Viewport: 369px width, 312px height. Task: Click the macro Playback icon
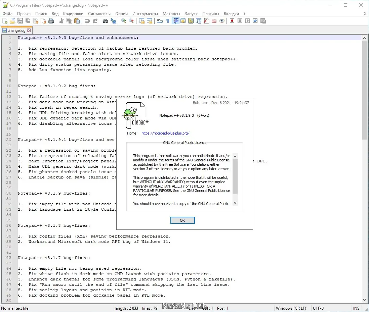[248, 21]
